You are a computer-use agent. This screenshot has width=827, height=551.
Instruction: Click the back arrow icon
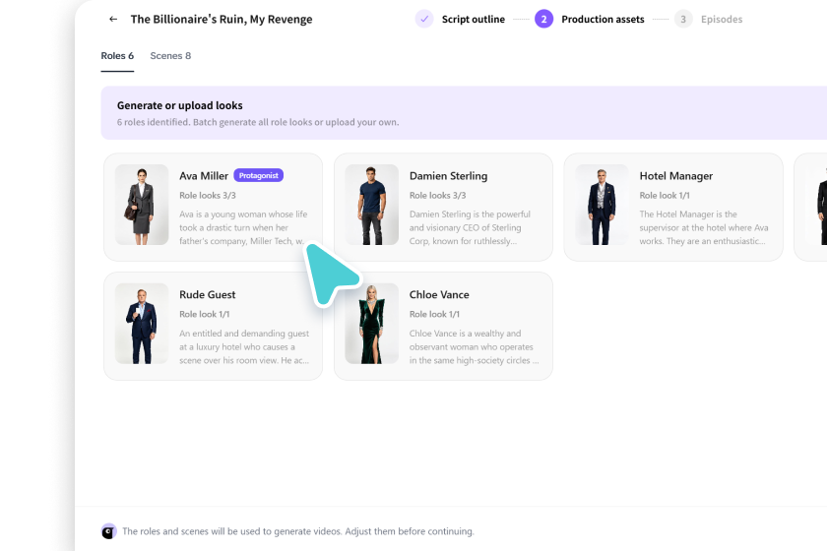[113, 19]
